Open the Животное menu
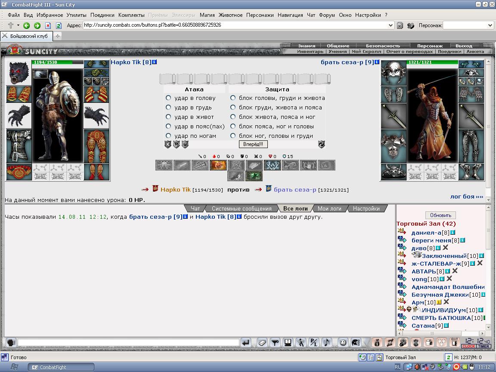Viewport: 496px width, 372px height. [x=230, y=15]
